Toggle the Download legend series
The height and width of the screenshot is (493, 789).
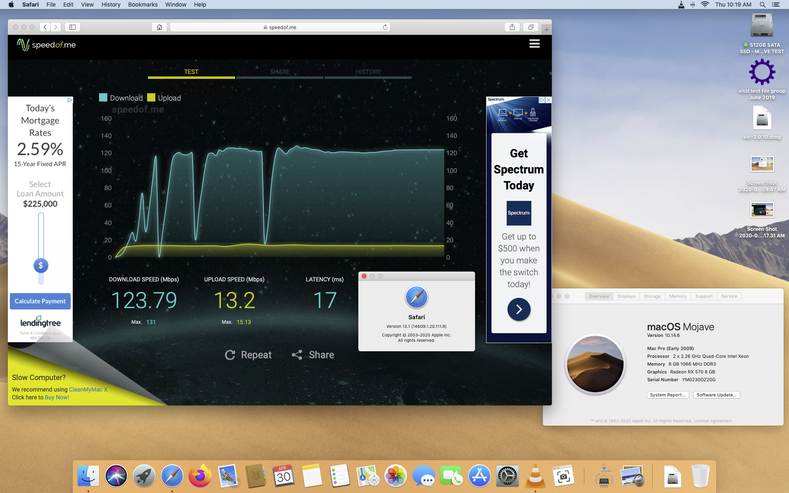(x=121, y=98)
